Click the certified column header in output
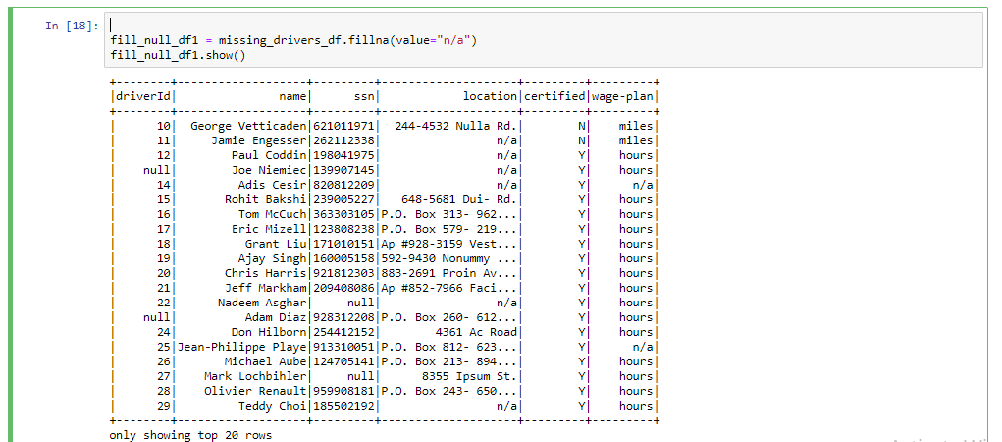Image resolution: width=1002 pixels, height=442 pixels. pos(554,96)
